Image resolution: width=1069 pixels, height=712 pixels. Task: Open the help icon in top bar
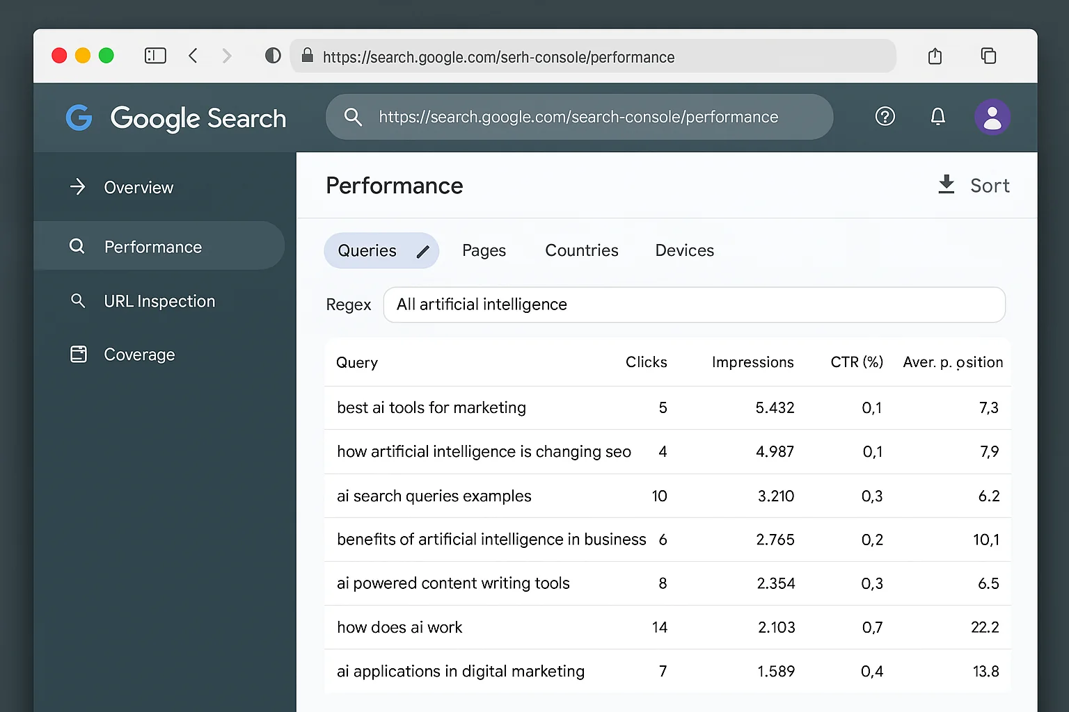(x=885, y=116)
